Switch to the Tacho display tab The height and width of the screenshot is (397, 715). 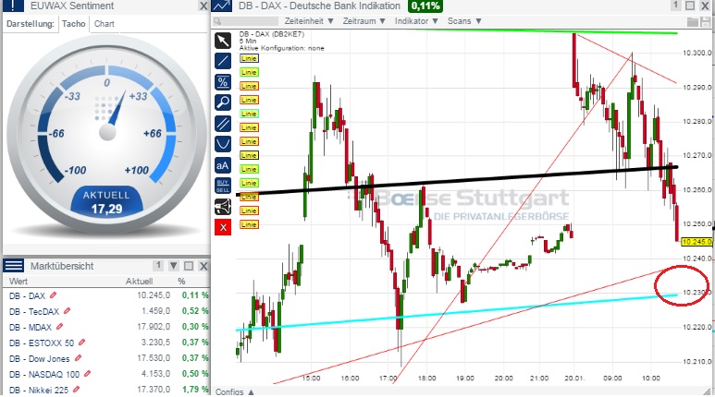(x=73, y=24)
